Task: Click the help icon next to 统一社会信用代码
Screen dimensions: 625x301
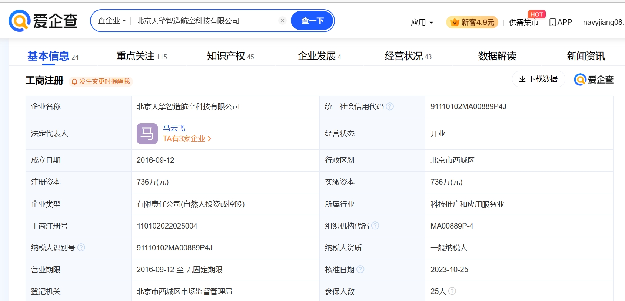Action: [390, 106]
